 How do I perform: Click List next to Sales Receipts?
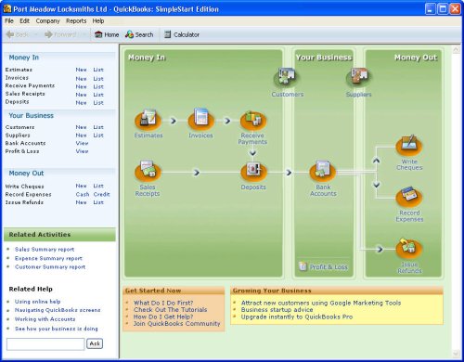(98, 95)
